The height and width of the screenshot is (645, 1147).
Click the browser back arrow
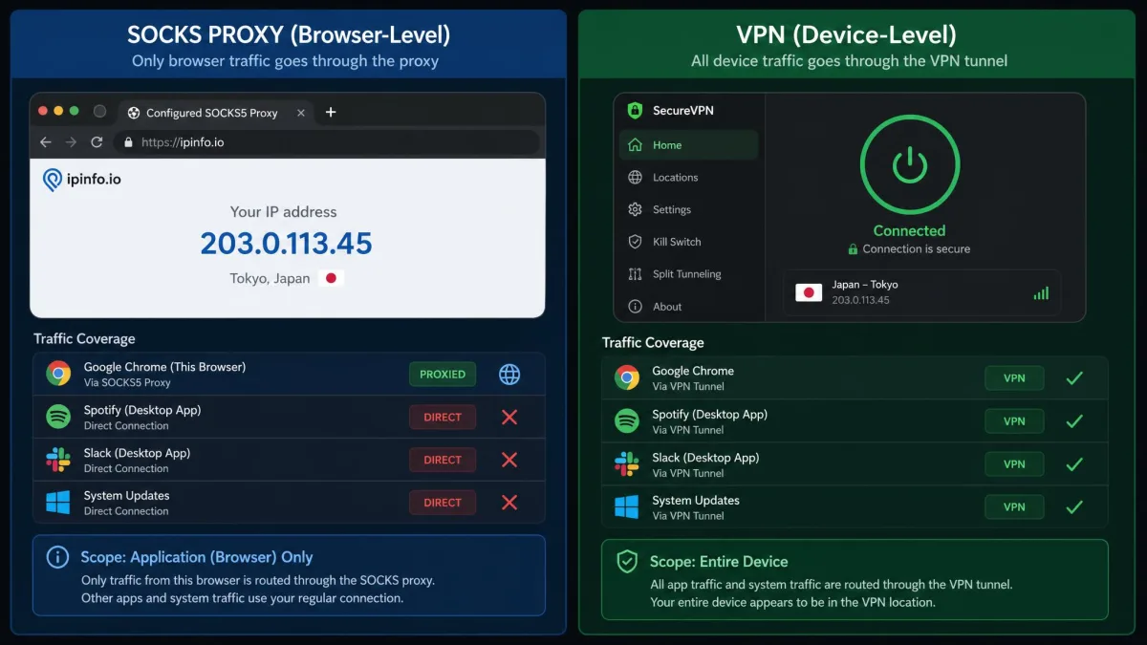coord(46,142)
